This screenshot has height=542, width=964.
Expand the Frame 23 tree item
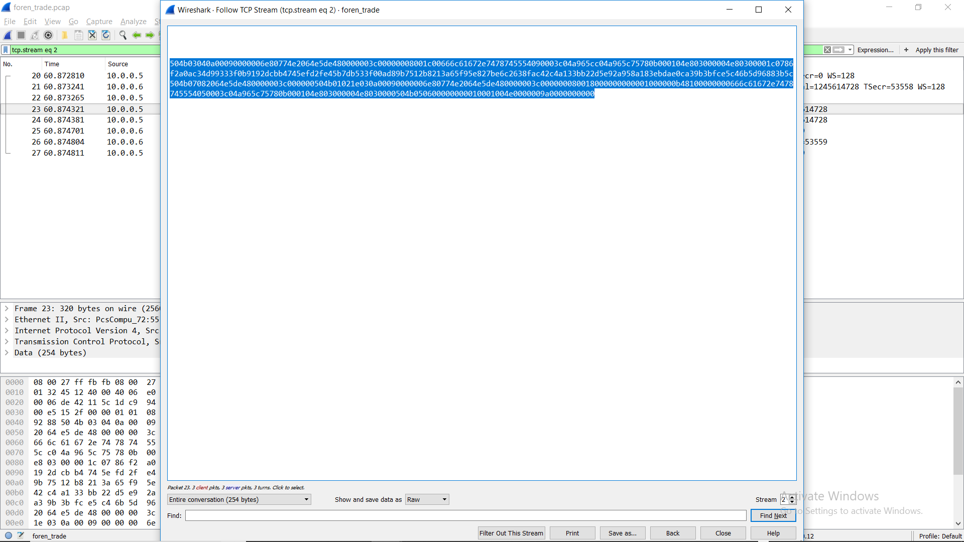7,309
